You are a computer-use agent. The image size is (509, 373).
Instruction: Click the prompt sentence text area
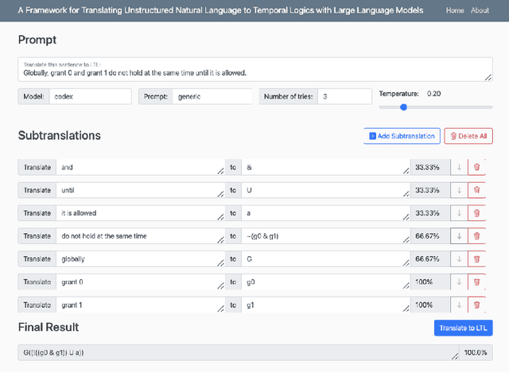(x=254, y=69)
